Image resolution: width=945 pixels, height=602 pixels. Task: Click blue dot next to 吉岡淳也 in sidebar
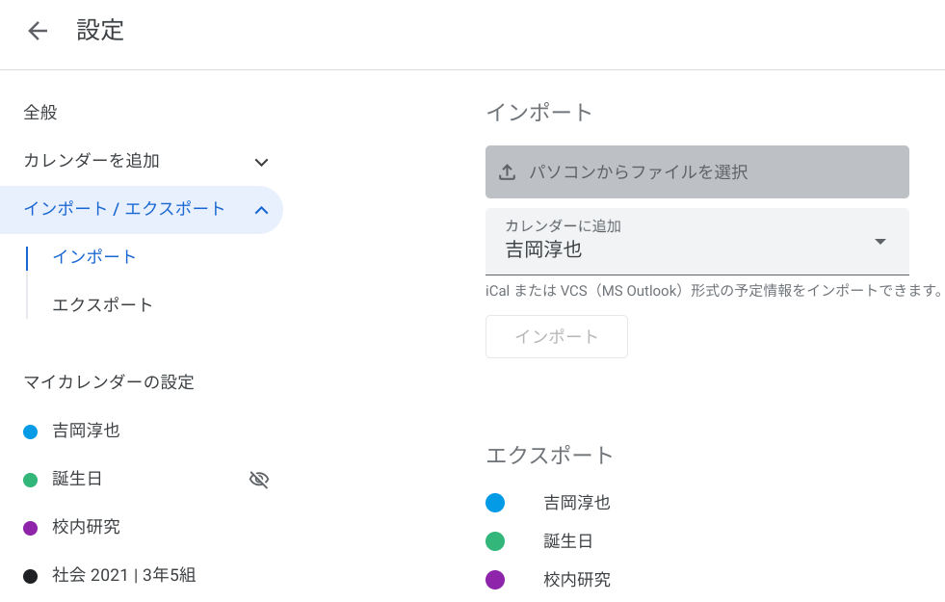click(x=31, y=432)
